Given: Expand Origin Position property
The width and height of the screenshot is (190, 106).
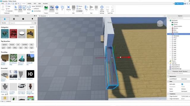Looking at the screenshot, I should coord(168,96).
